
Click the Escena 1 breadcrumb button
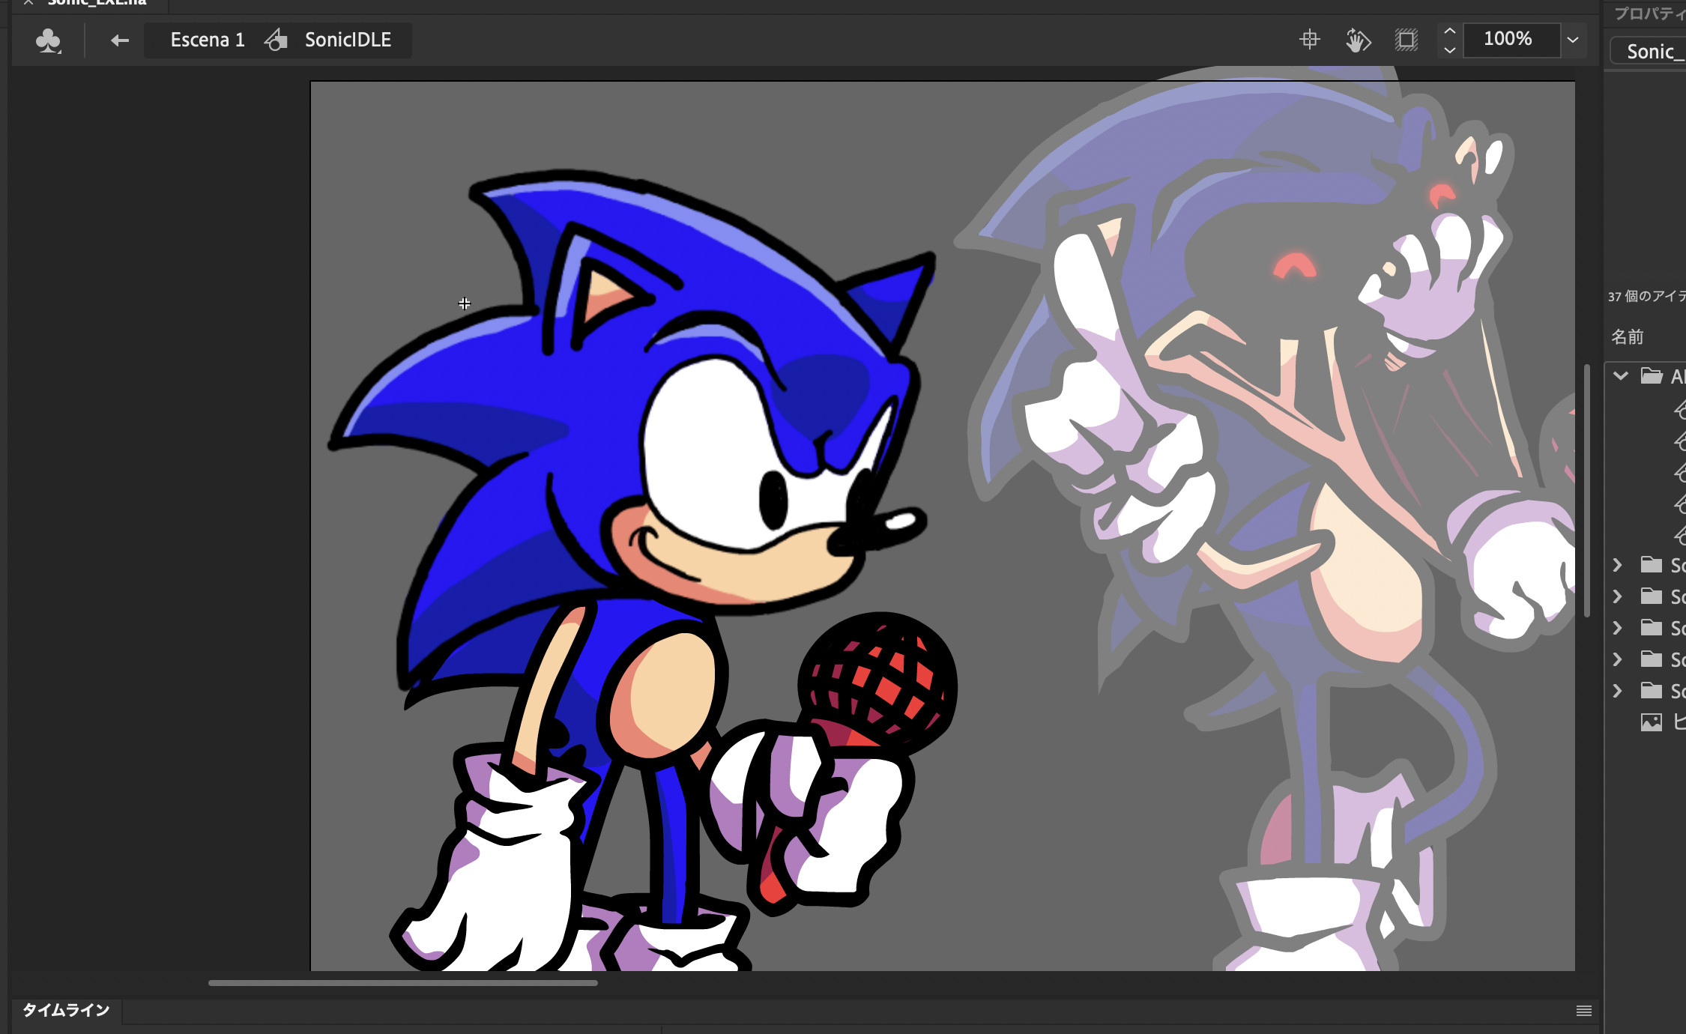(208, 40)
